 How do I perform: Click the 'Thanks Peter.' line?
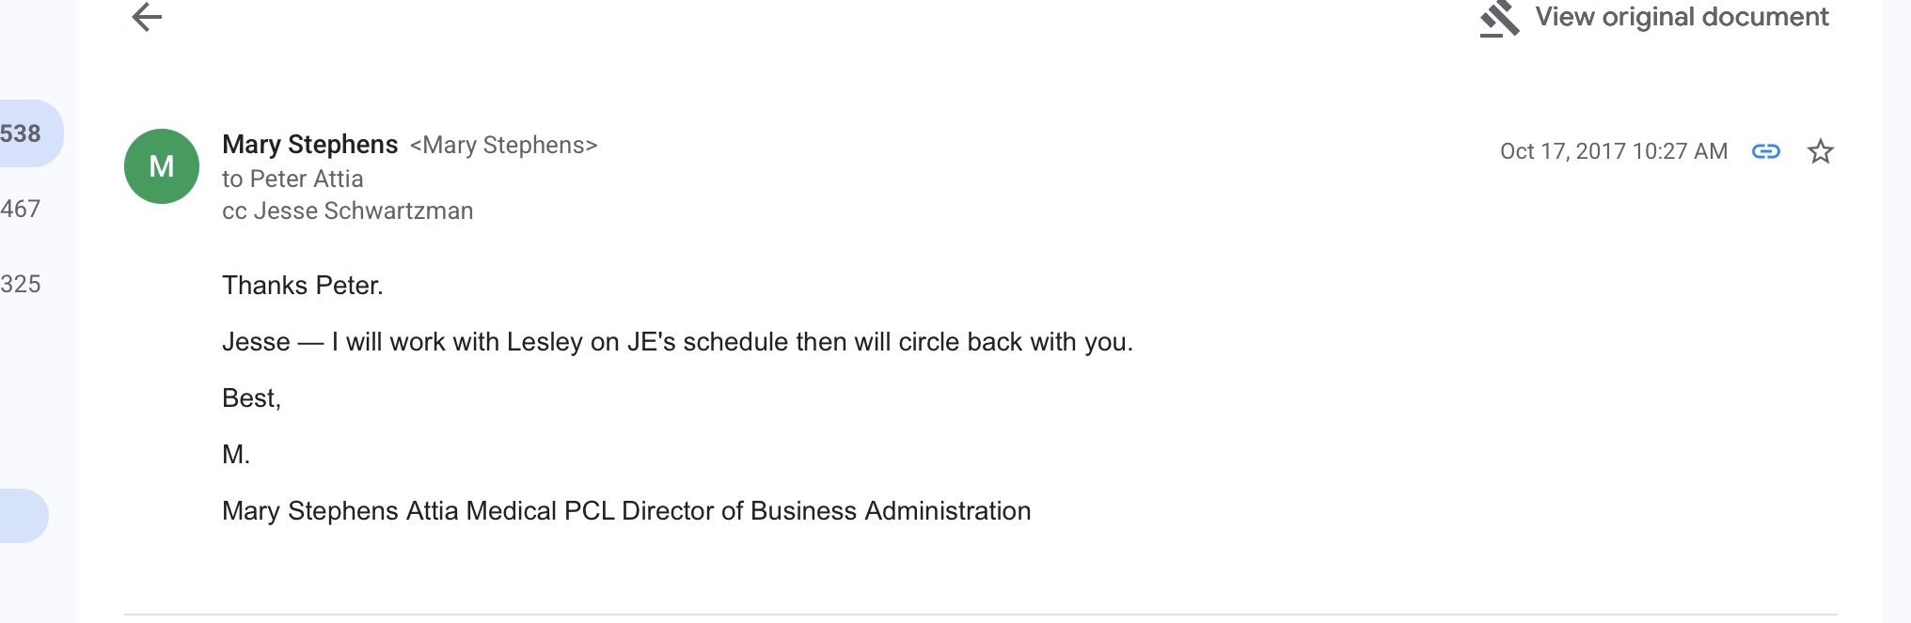(303, 286)
